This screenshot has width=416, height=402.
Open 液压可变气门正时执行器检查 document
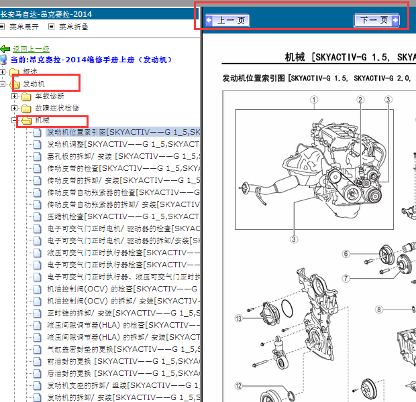click(x=123, y=253)
